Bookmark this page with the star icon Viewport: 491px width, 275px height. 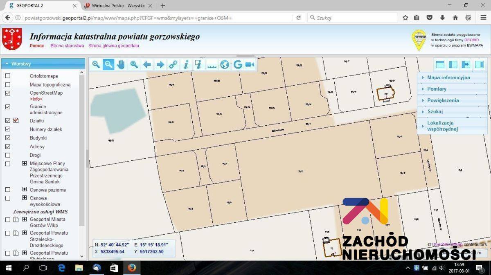(405, 18)
